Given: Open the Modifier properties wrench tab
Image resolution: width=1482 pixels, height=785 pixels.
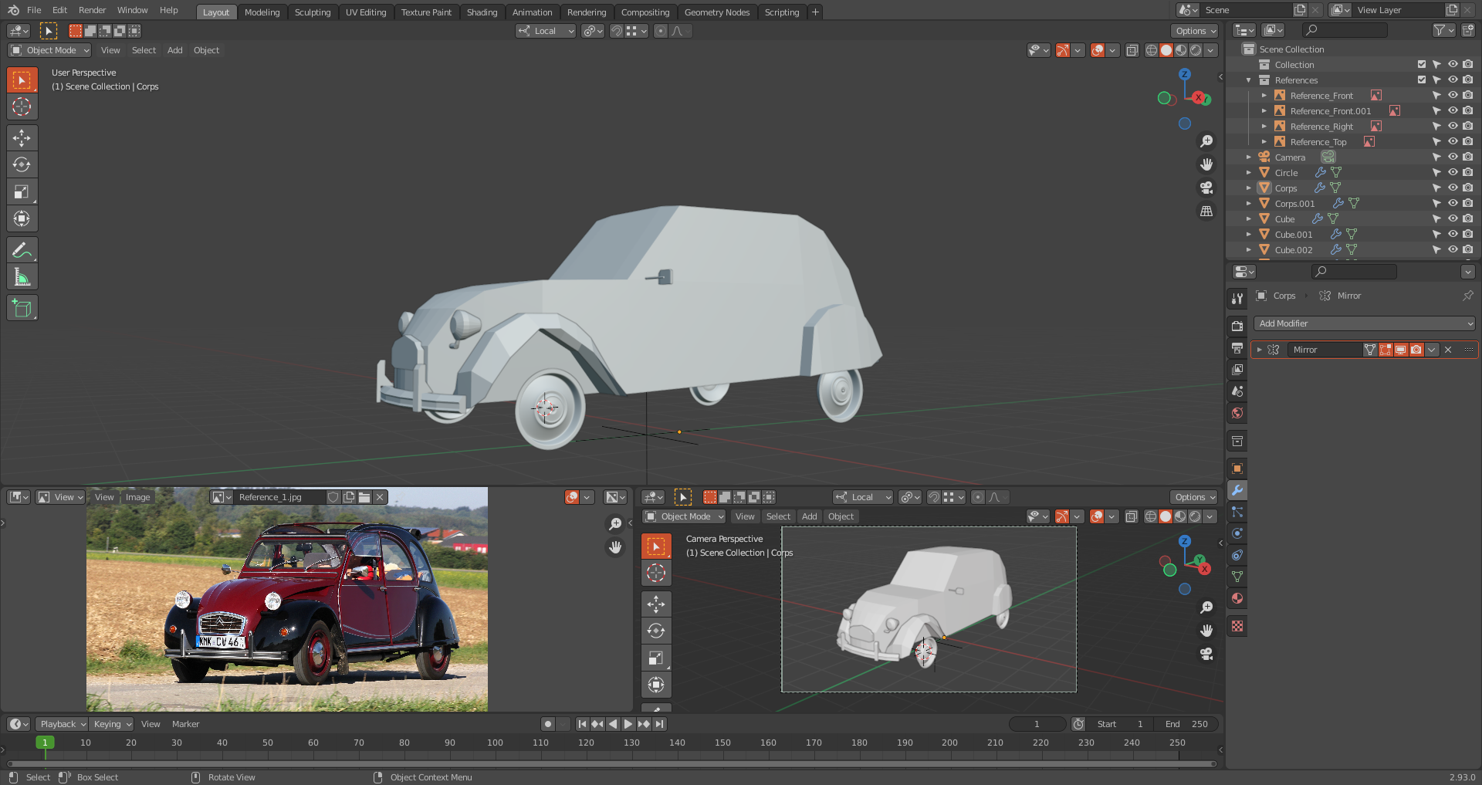Looking at the screenshot, I should pyautogui.click(x=1237, y=490).
